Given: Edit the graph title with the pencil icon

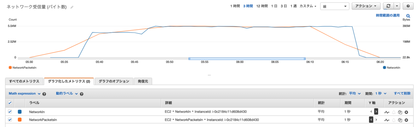Looking at the screenshot, I should [72, 7].
